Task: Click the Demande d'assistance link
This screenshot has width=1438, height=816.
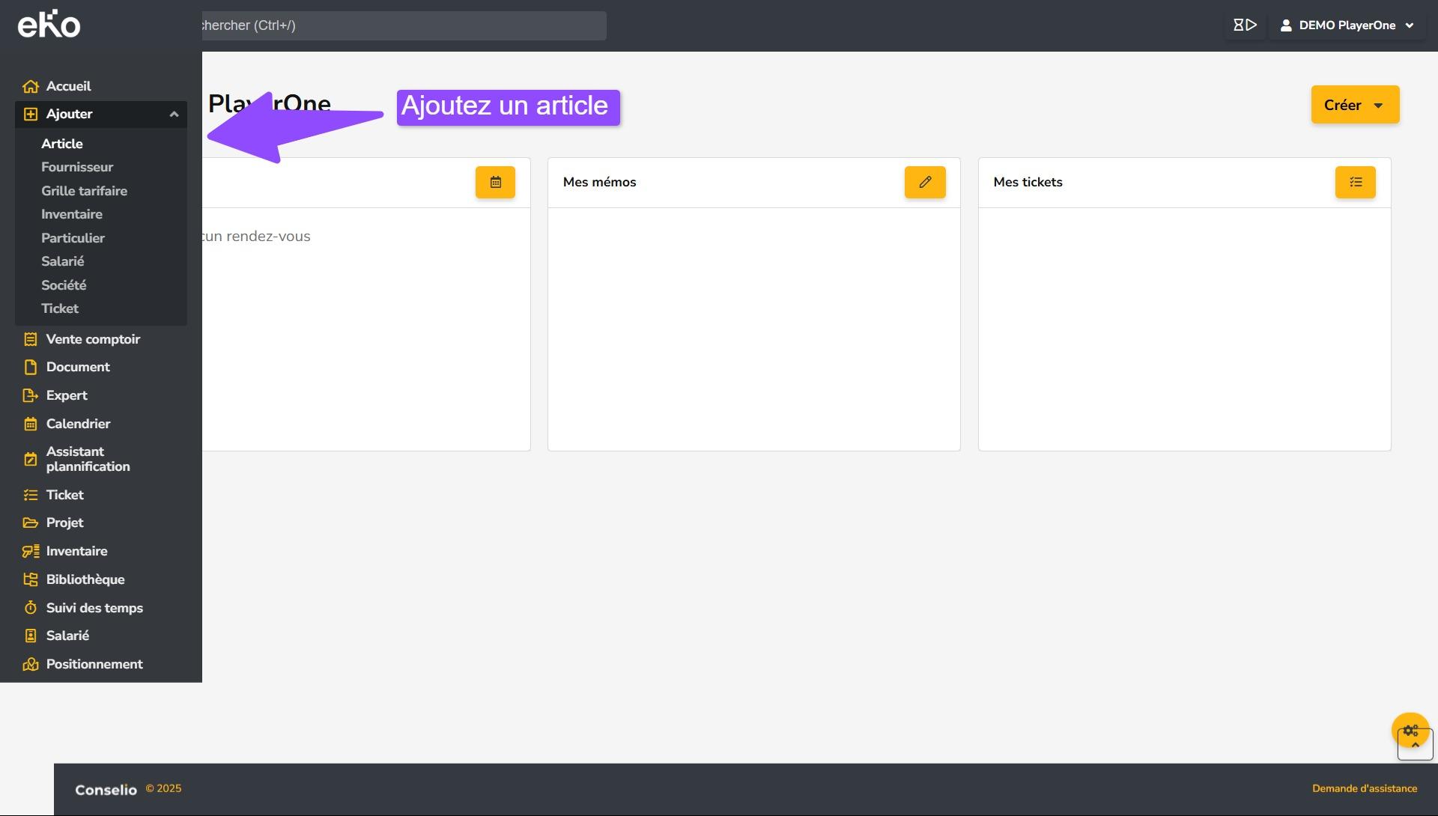Action: tap(1364, 788)
